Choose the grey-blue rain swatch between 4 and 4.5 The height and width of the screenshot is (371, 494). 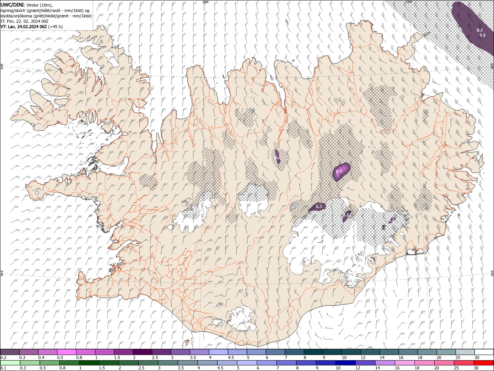click(x=207, y=363)
